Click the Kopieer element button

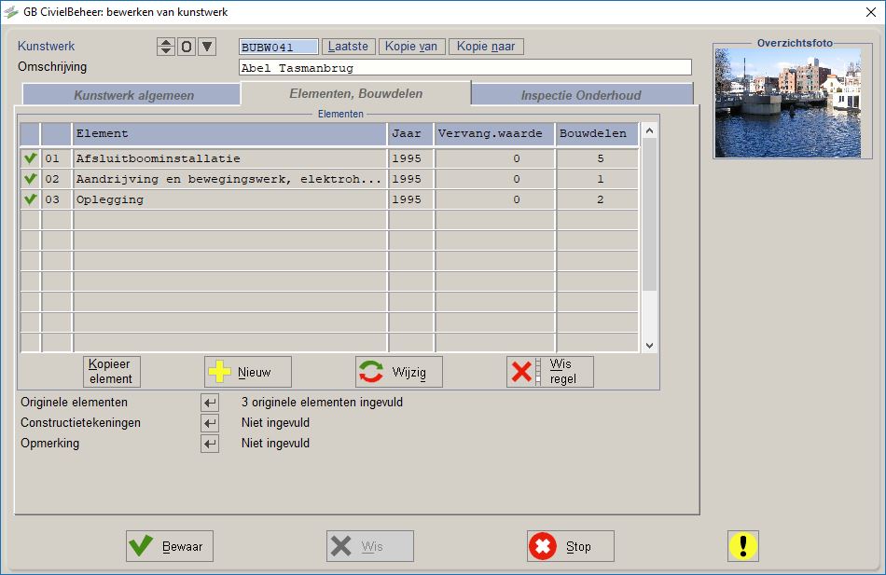coord(111,372)
